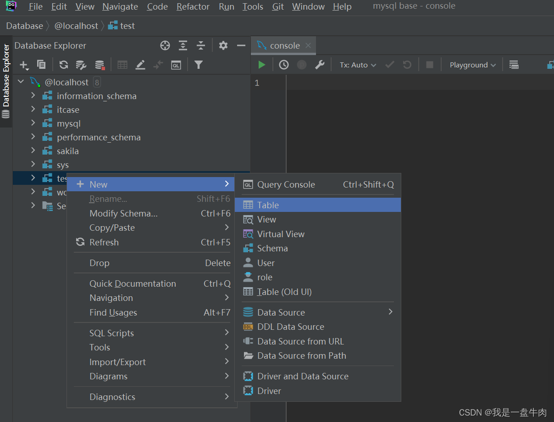The height and width of the screenshot is (422, 554).
Task: Click Refresh in the context menu
Action: pyautogui.click(x=151, y=242)
